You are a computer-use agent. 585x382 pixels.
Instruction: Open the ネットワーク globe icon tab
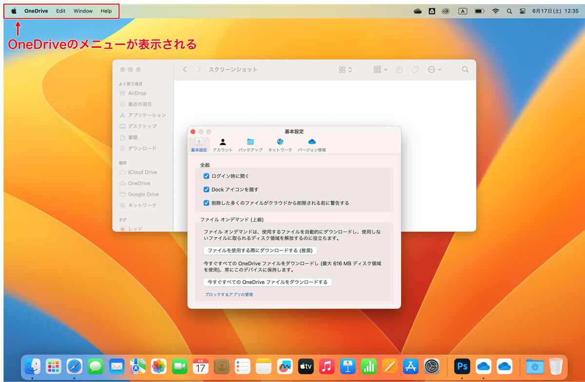tap(280, 145)
